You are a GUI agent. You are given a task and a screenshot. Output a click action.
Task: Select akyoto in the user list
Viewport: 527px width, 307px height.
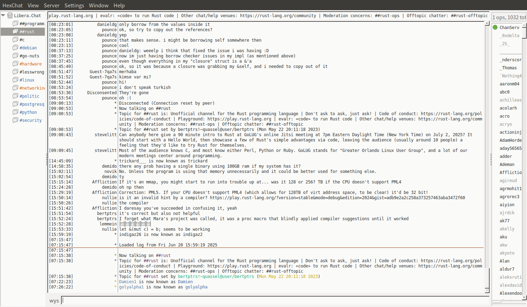point(507,253)
